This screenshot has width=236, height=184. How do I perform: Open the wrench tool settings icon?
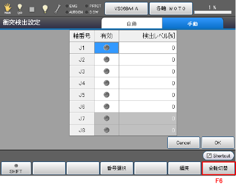(57, 9)
